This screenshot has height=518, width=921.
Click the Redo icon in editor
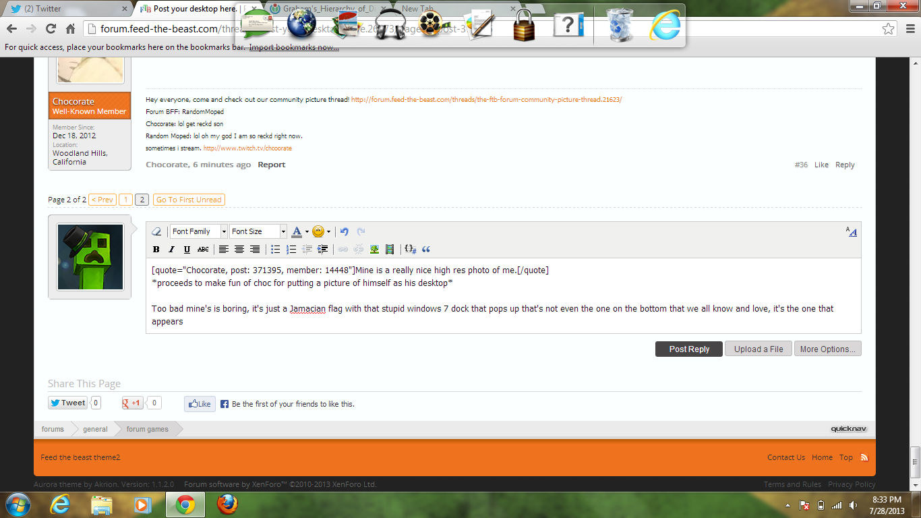click(x=361, y=231)
